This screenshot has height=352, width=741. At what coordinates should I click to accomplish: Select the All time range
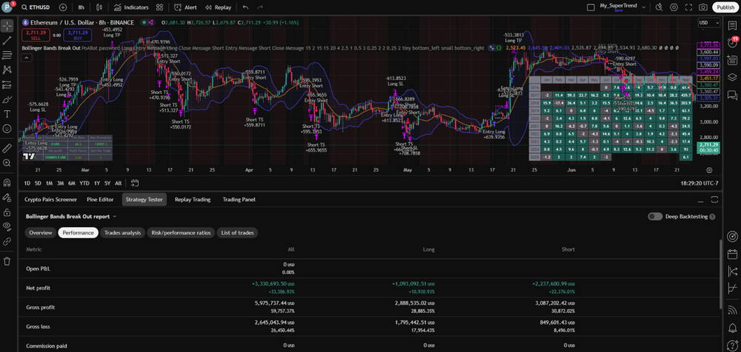tap(118, 183)
